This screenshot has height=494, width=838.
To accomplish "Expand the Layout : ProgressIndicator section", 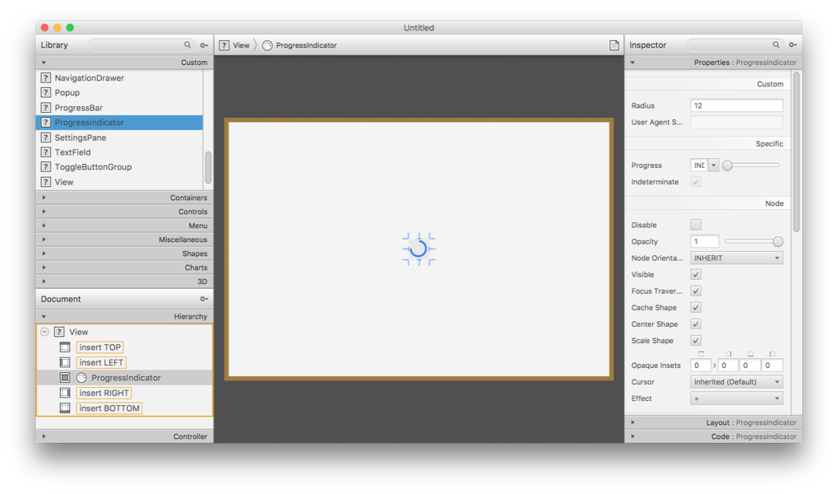I will tap(713, 422).
